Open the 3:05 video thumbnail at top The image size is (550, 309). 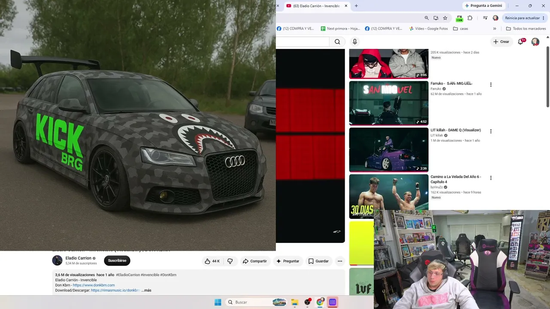pyautogui.click(x=389, y=64)
